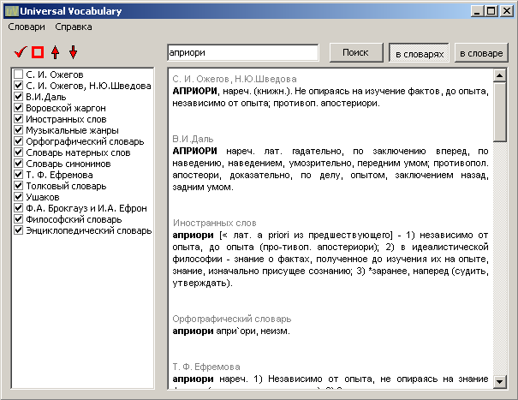Screen dimensions: 518x400
Task: Click the search input field containing априори
Action: (244, 53)
